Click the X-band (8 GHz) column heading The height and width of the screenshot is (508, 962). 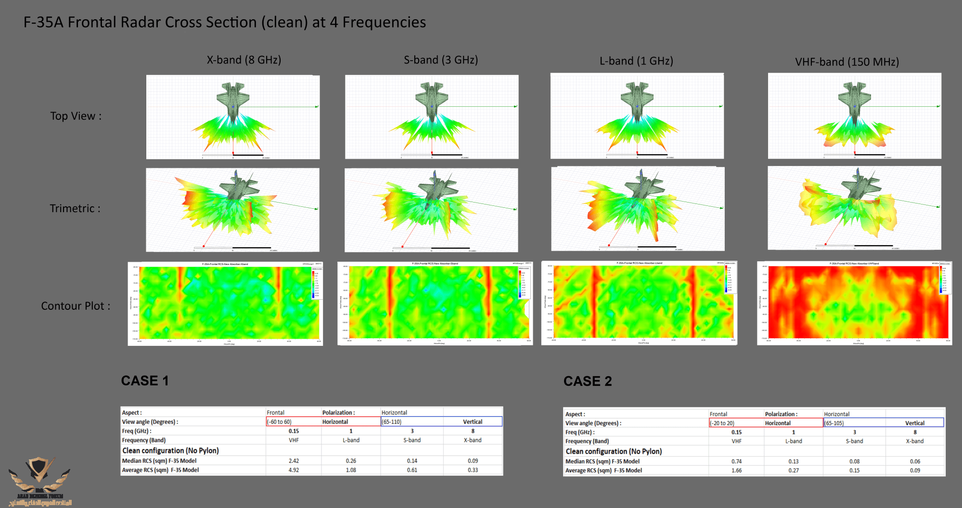click(x=244, y=60)
